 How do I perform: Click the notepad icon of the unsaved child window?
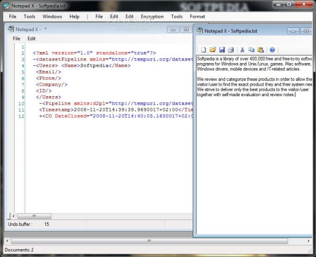[11, 29]
